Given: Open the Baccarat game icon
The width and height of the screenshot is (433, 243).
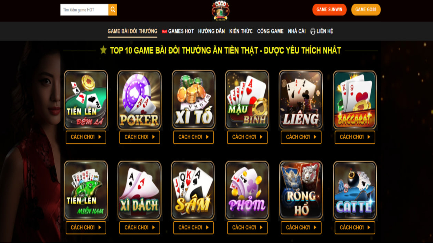Looking at the screenshot, I should 355,100.
